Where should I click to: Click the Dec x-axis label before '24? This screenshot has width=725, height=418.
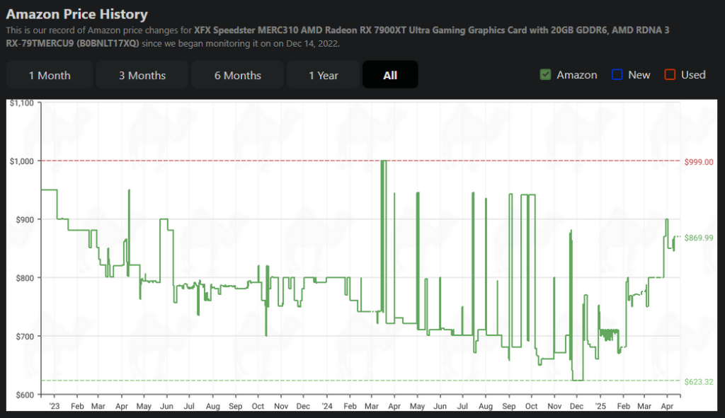click(x=303, y=407)
